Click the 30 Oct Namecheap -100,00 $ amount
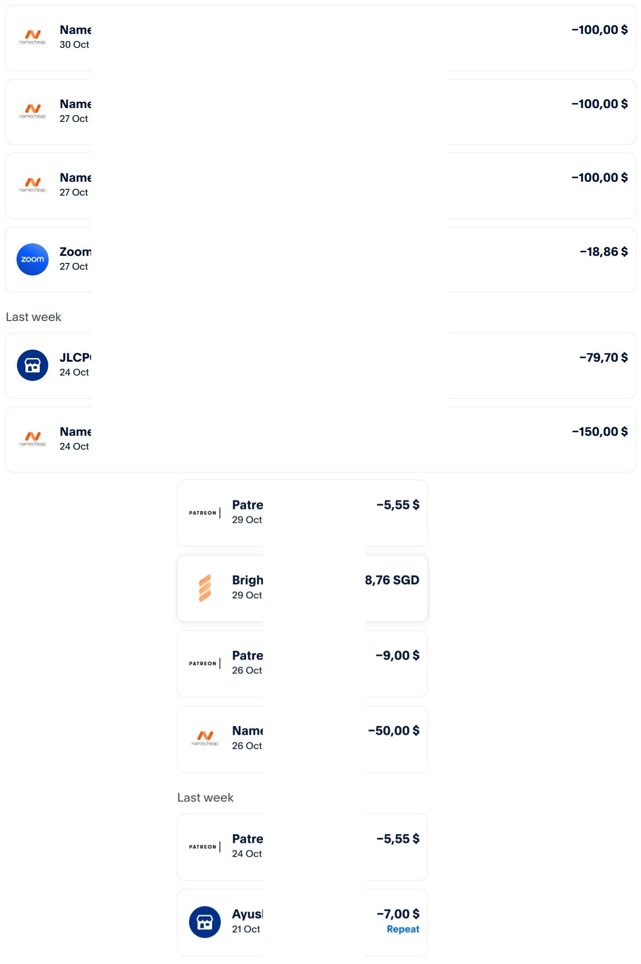 (x=599, y=30)
